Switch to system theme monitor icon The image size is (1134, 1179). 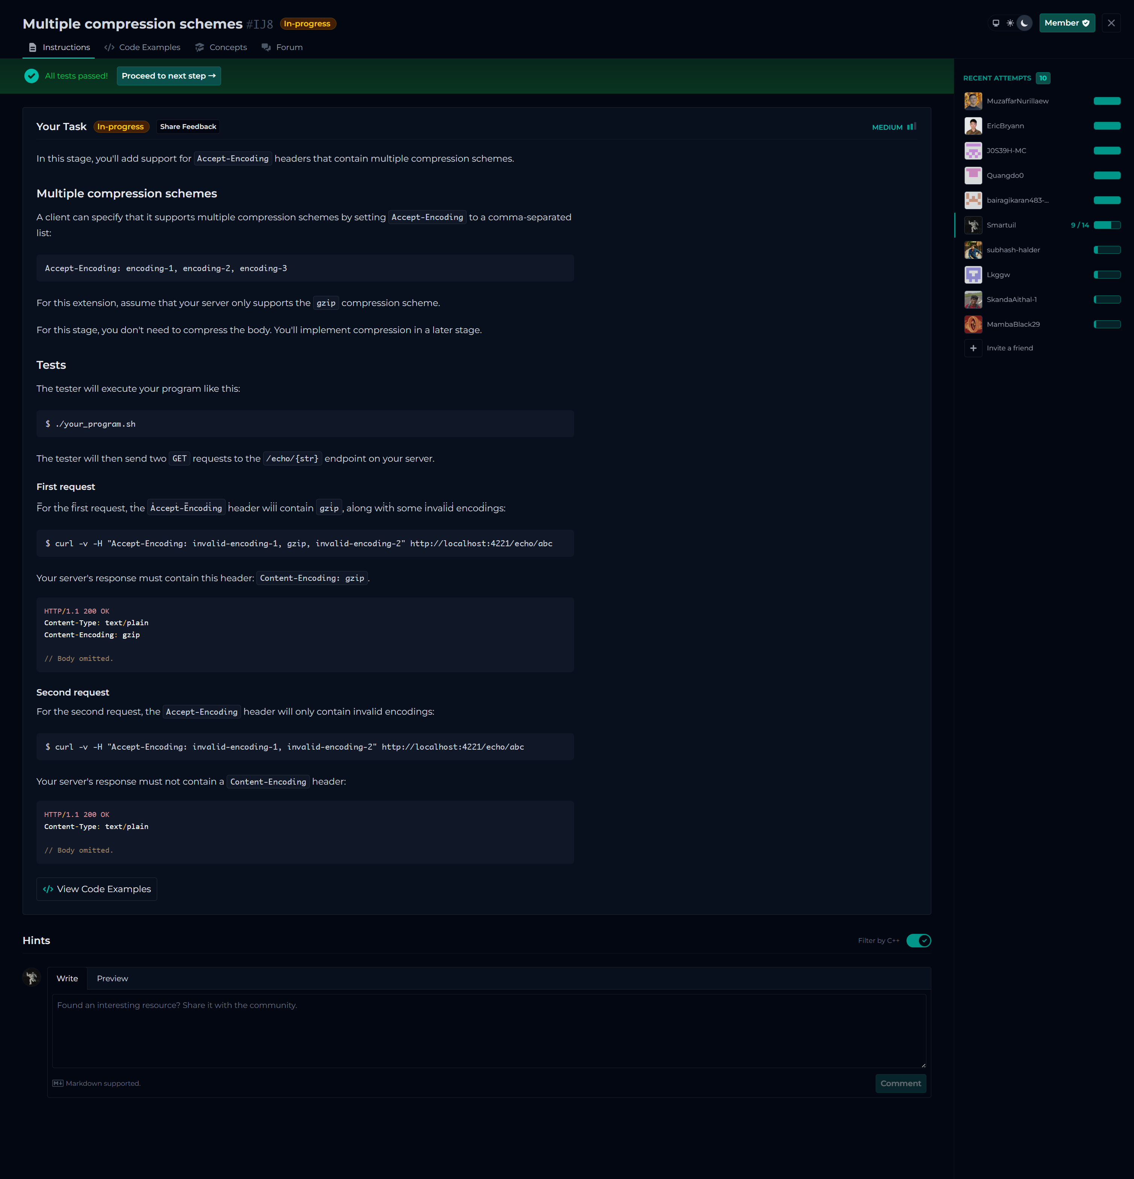[x=996, y=23]
